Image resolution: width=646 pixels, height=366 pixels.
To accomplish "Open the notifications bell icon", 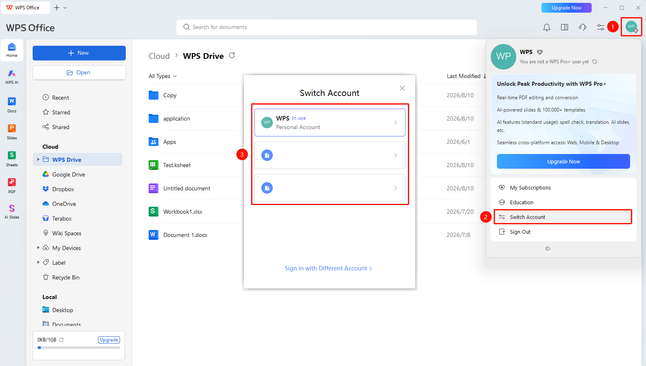I will (546, 27).
